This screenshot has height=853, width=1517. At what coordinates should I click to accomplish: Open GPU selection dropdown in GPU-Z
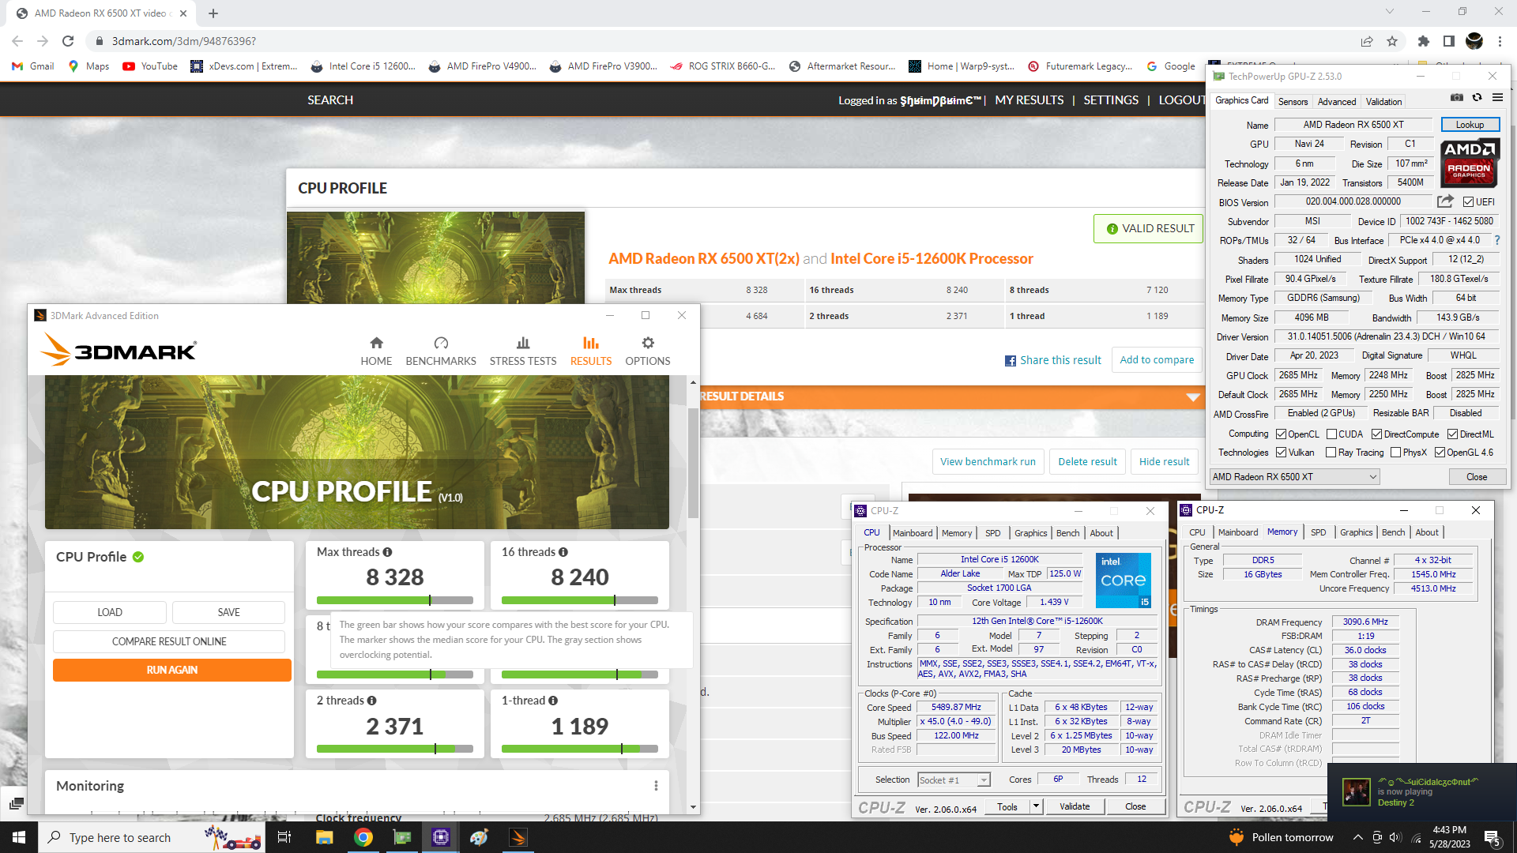coord(1294,477)
